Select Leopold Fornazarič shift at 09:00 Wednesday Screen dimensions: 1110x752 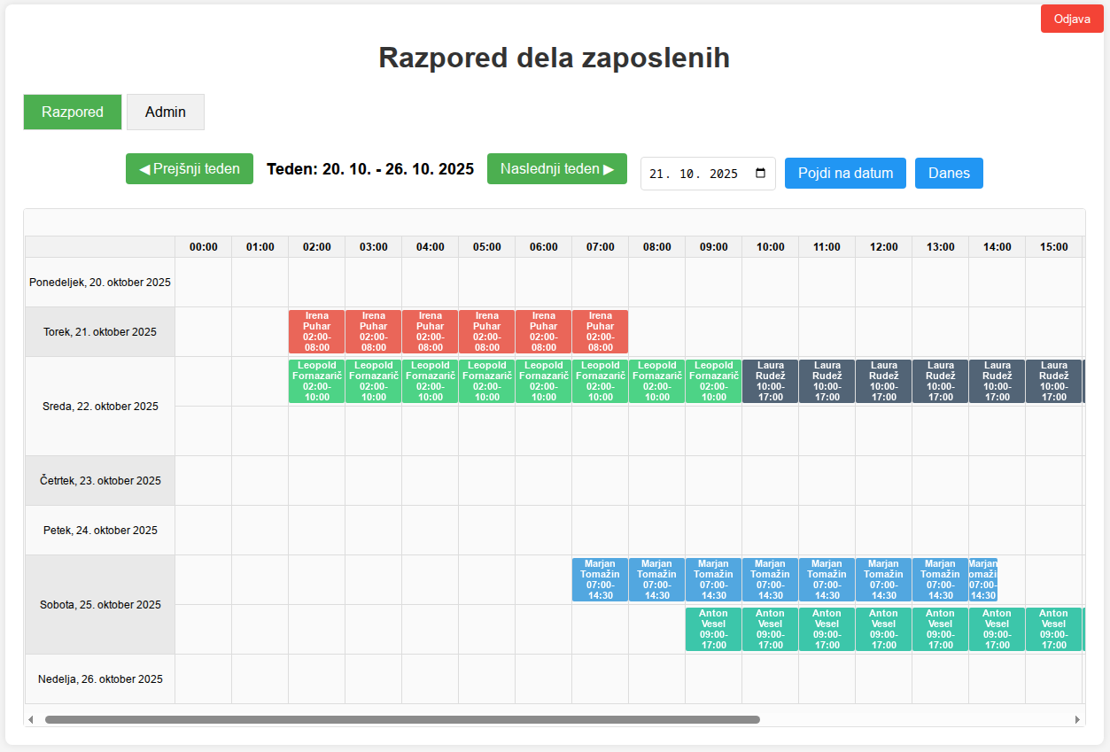[714, 382]
